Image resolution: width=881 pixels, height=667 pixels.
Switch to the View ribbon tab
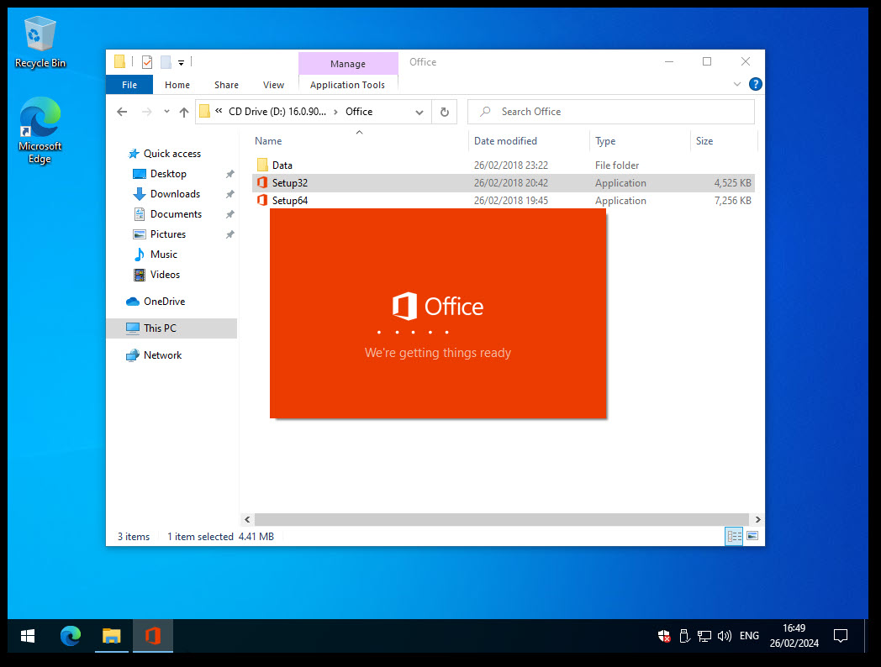pos(273,84)
